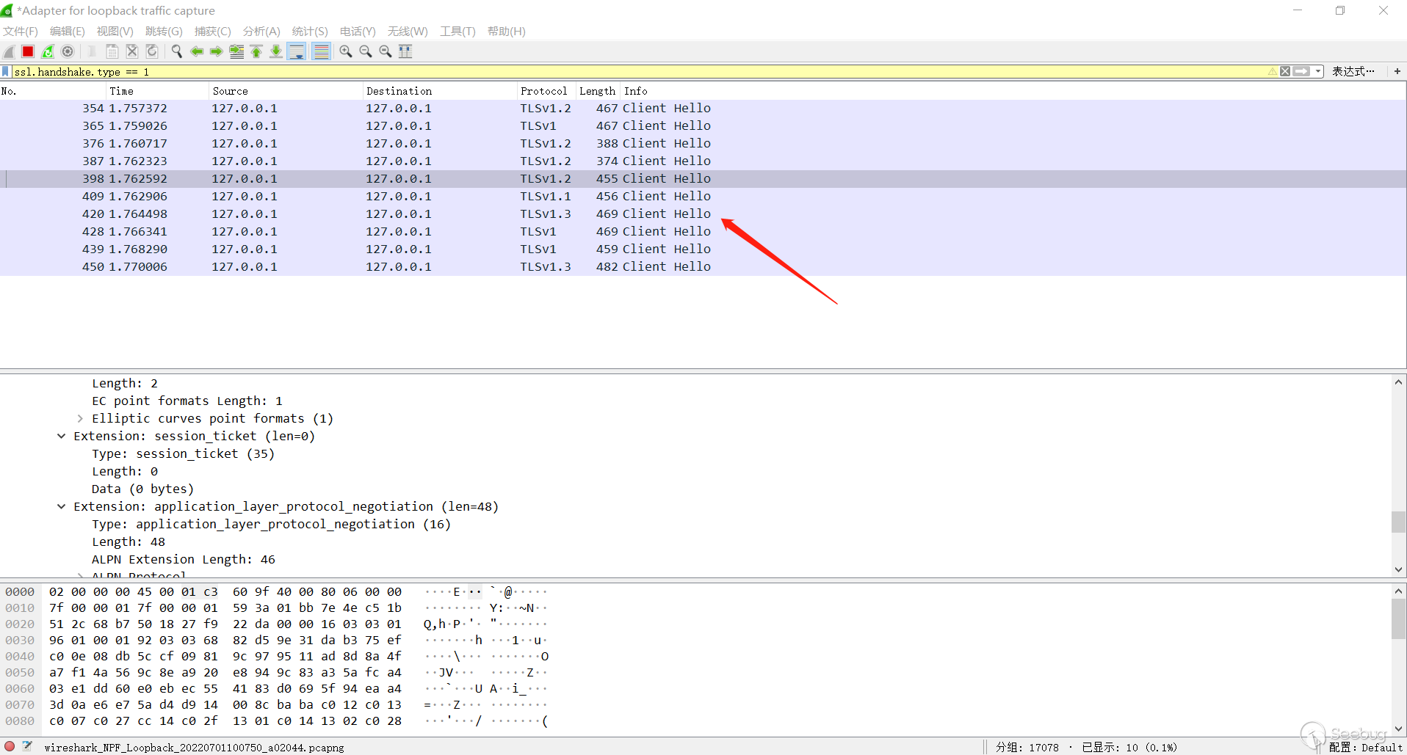Select packet 450 with length 482

click(x=703, y=266)
